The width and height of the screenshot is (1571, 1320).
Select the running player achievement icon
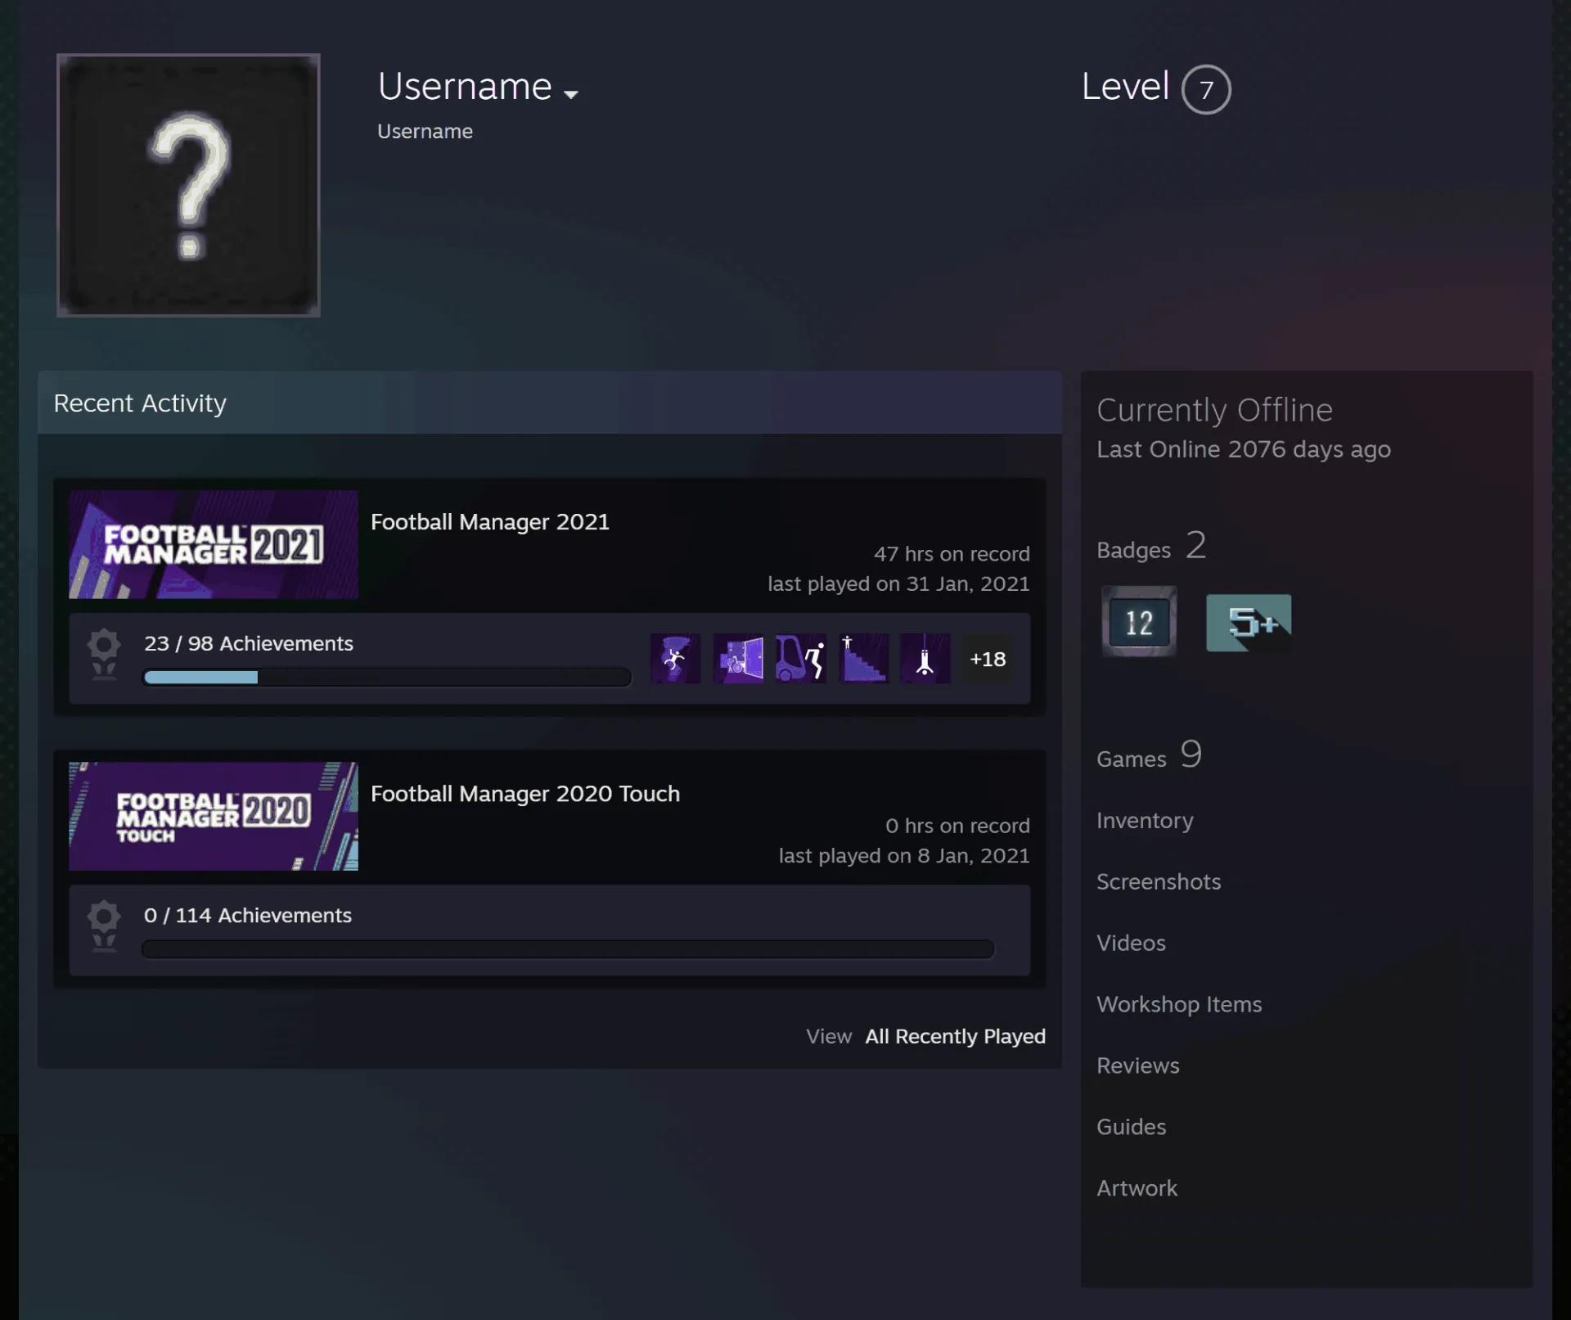click(676, 659)
